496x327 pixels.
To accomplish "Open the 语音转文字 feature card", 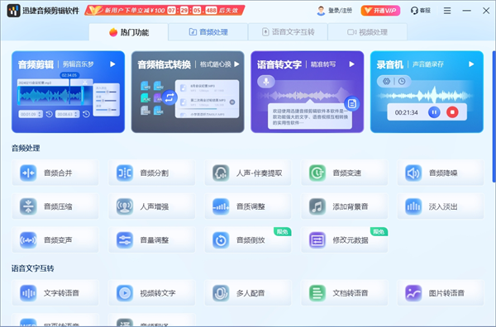I will (x=308, y=92).
